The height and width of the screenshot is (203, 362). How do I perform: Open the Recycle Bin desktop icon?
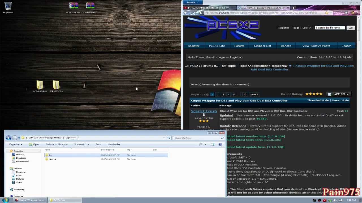click(8, 7)
